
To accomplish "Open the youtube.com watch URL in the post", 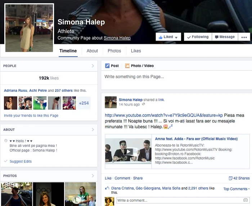I will point(164,115).
